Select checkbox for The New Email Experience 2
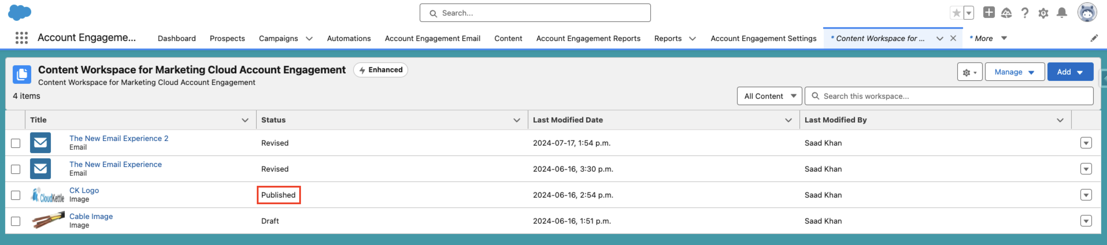This screenshot has width=1107, height=245. coord(16,143)
